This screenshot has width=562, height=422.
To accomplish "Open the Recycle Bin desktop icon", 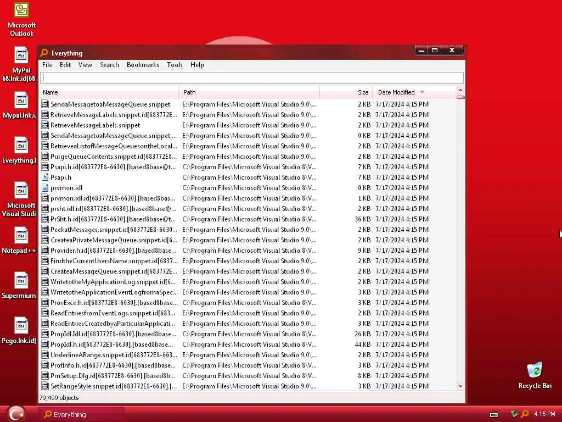I will pos(535,375).
